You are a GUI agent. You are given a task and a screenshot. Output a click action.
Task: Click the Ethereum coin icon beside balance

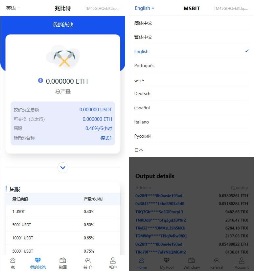40,80
